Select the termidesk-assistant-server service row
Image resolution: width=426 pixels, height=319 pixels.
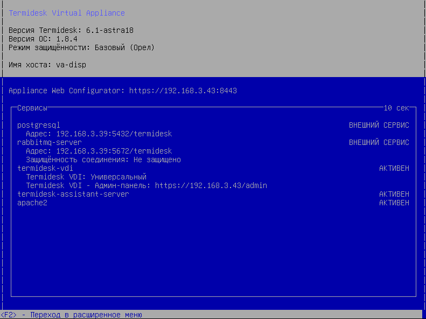click(213, 194)
